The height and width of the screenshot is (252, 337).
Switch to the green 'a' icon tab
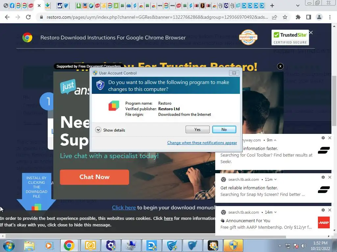click(x=116, y=6)
